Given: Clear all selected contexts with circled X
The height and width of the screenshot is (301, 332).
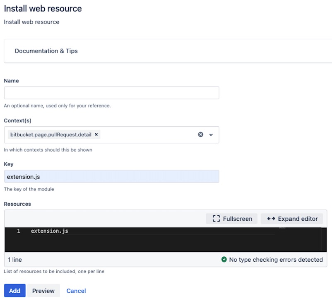Looking at the screenshot, I should pos(200,135).
